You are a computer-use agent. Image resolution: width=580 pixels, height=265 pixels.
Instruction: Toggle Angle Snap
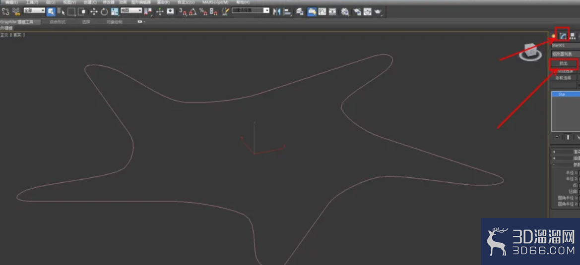tap(193, 12)
